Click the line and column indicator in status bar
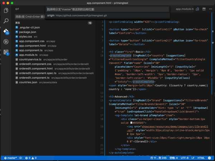Image resolution: width=215 pixels, height=161 pixels. pyautogui.click(x=158, y=158)
